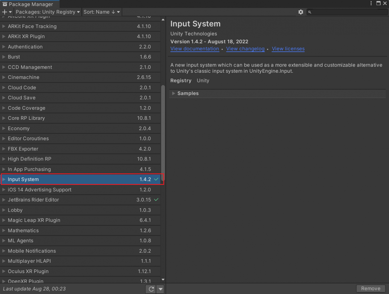Select the CCD Management package

(80, 67)
